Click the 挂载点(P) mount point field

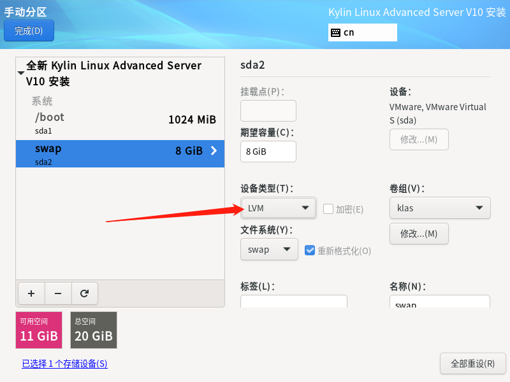coord(268,111)
